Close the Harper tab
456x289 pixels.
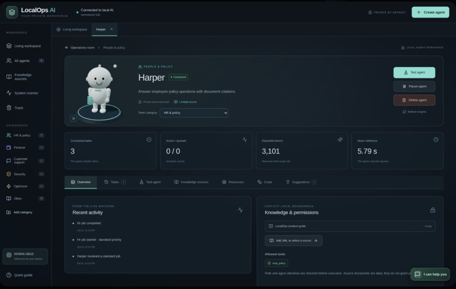[111, 29]
